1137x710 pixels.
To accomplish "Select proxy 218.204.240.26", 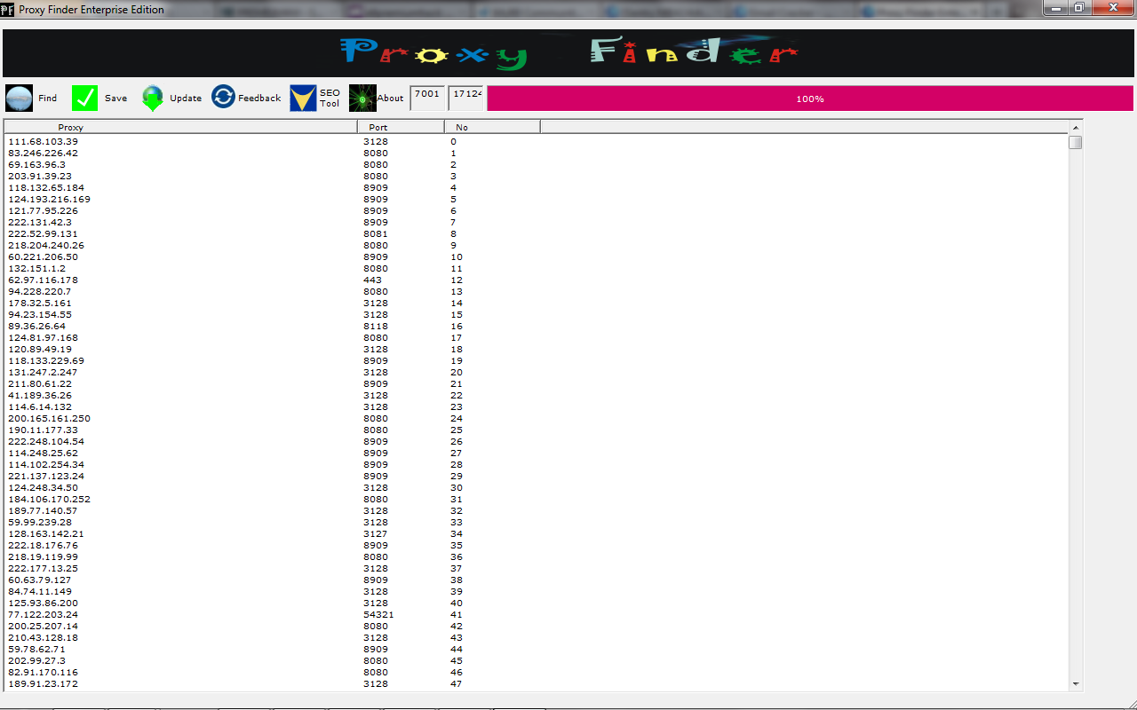I will pyautogui.click(x=46, y=245).
